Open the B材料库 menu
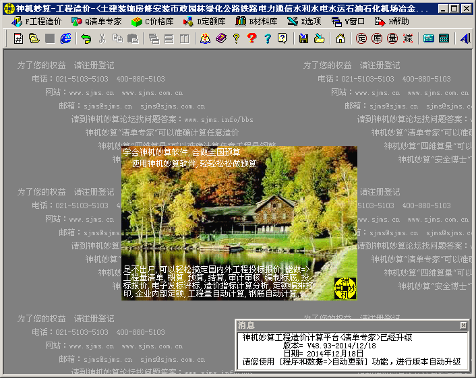This screenshot has width=476, height=378. point(256,22)
